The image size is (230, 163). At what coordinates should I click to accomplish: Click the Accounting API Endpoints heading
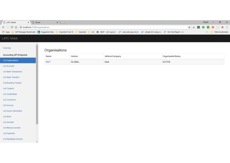click(x=15, y=55)
